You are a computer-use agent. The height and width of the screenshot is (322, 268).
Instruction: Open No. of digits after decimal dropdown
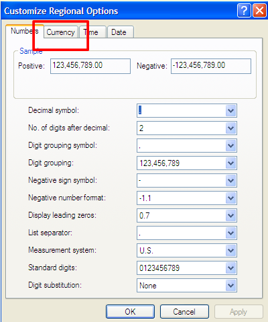tap(230, 128)
